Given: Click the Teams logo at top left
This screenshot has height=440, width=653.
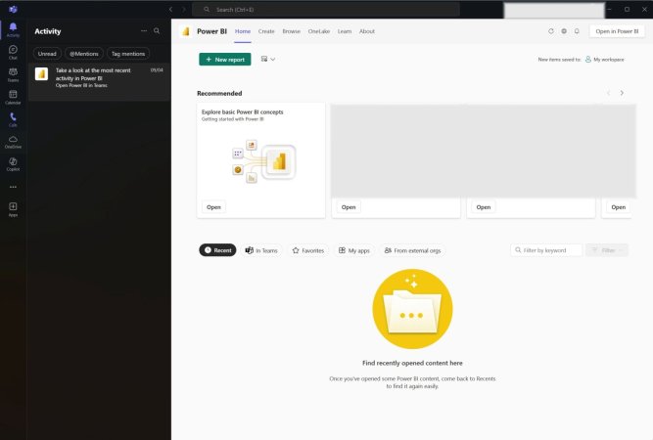Looking at the screenshot, I should 13,9.
